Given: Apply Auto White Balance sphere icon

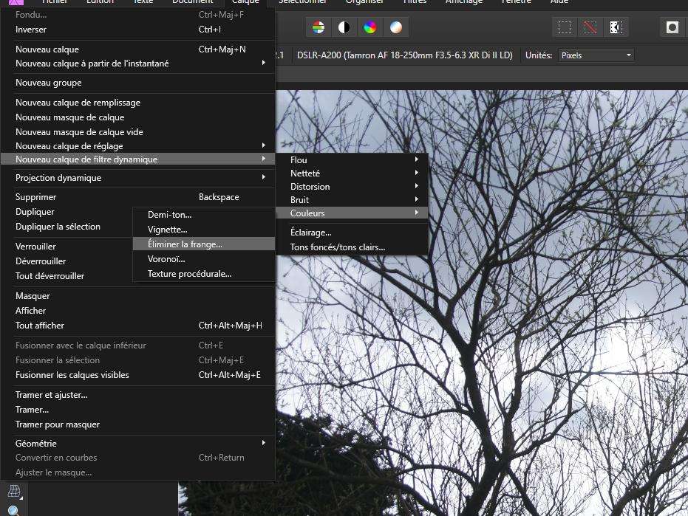Looking at the screenshot, I should click(396, 27).
